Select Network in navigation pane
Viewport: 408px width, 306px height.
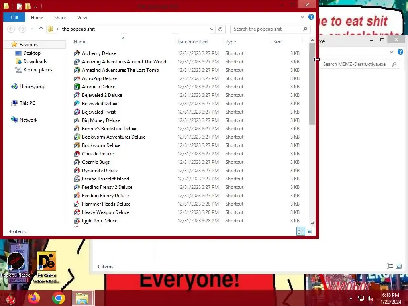28,120
